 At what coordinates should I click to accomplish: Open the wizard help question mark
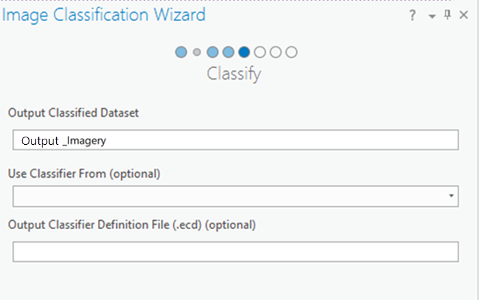click(413, 16)
